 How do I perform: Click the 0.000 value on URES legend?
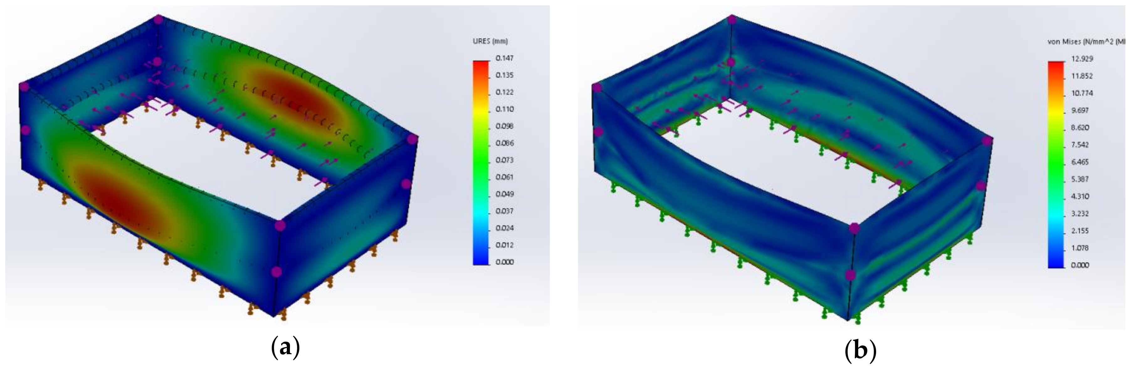[x=504, y=262]
